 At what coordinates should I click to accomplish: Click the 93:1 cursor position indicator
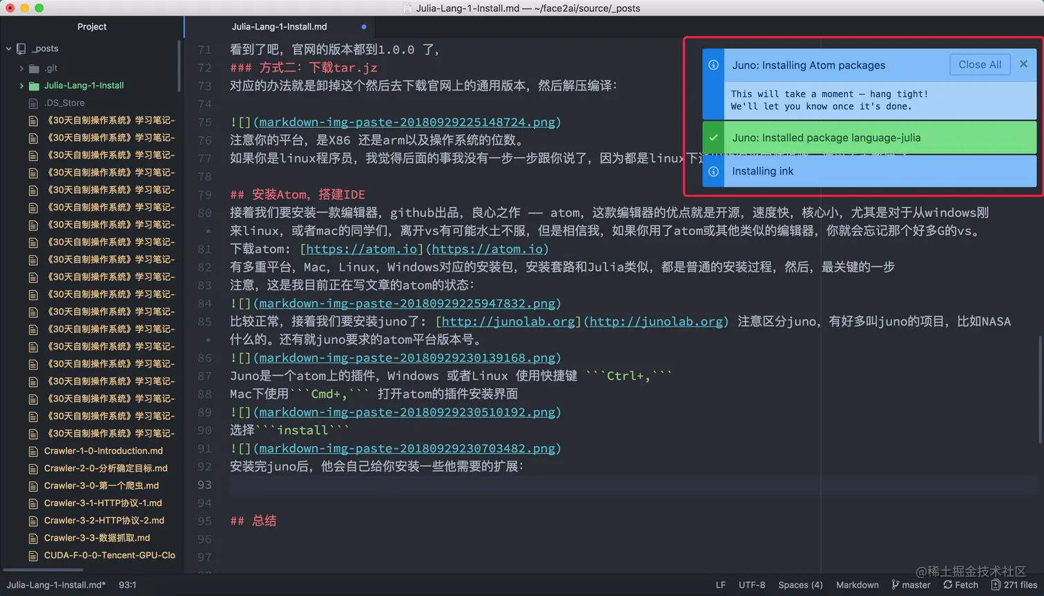(127, 585)
